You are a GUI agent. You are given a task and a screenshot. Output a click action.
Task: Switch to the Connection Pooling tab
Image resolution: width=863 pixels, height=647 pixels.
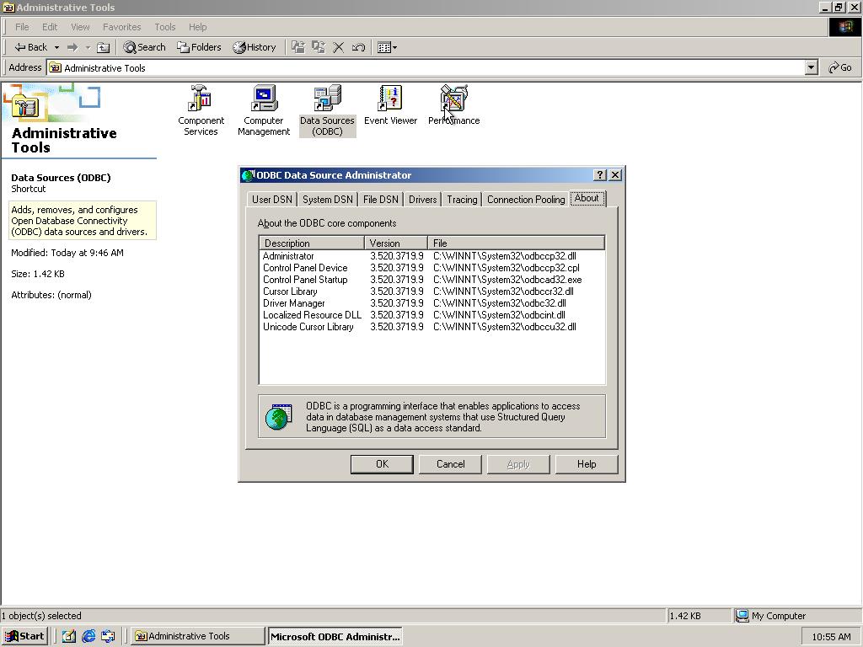pos(526,199)
